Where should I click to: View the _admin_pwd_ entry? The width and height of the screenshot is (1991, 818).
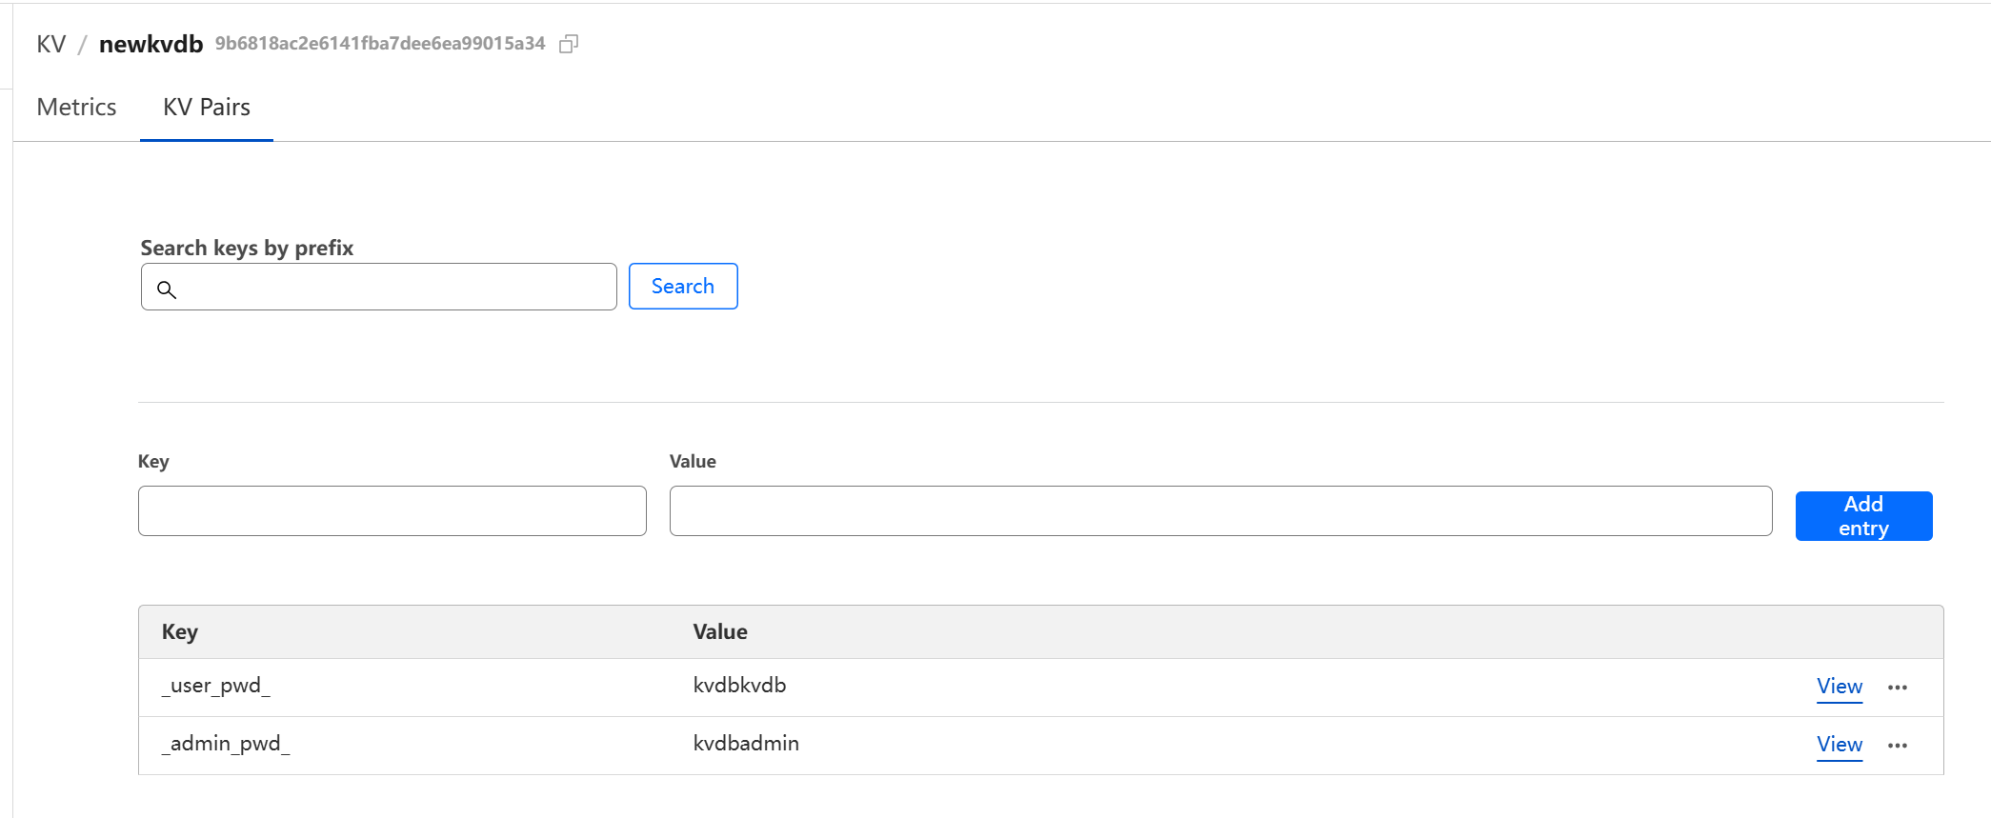1839,745
